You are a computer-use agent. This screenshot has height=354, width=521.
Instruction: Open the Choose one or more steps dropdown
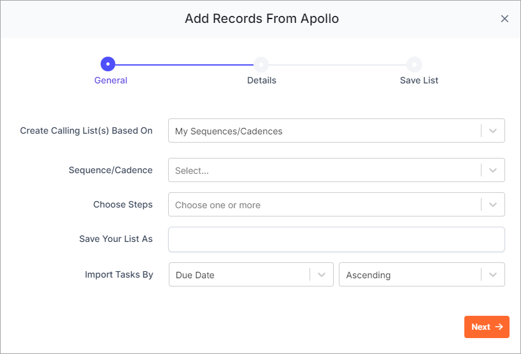pyautogui.click(x=336, y=204)
